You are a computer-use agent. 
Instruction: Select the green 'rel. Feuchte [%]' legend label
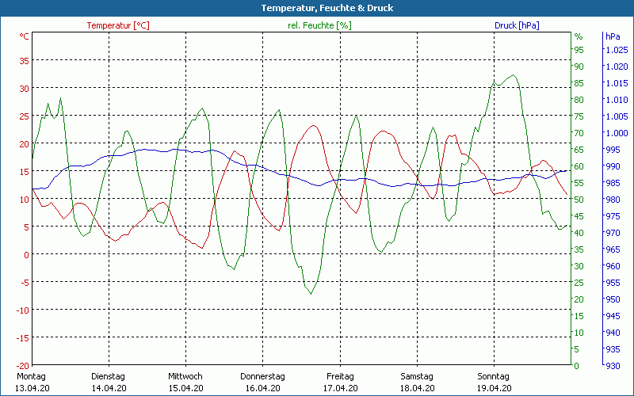(x=319, y=25)
